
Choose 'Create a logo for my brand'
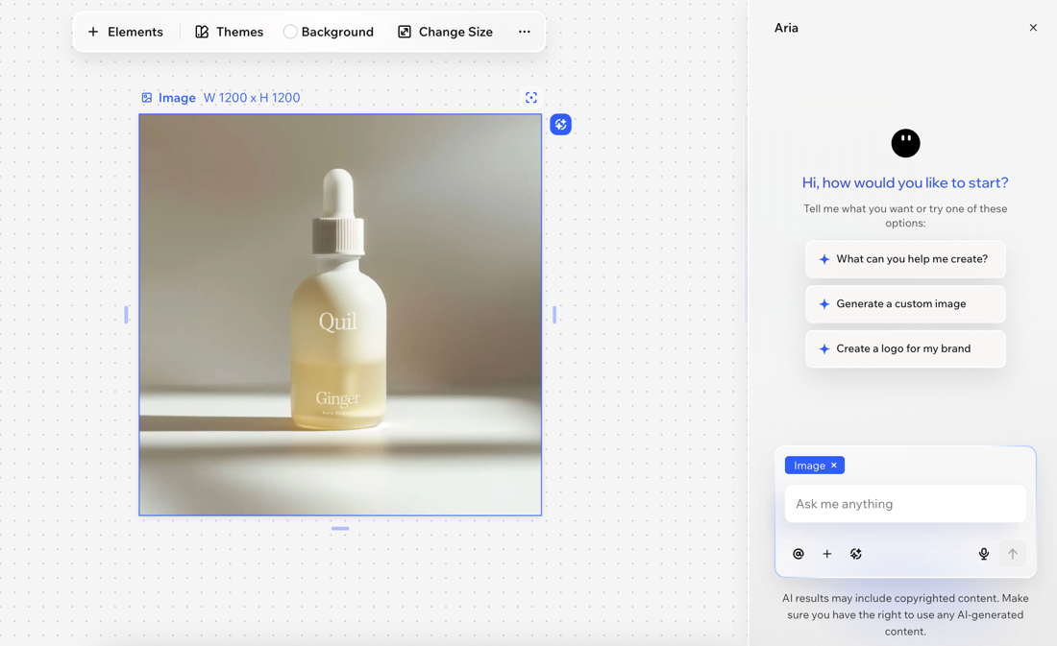905,348
